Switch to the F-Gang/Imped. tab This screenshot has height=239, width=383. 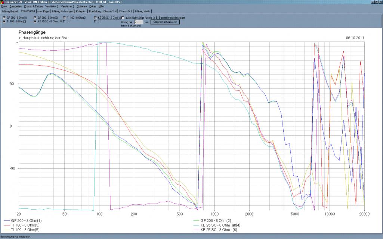point(10,11)
